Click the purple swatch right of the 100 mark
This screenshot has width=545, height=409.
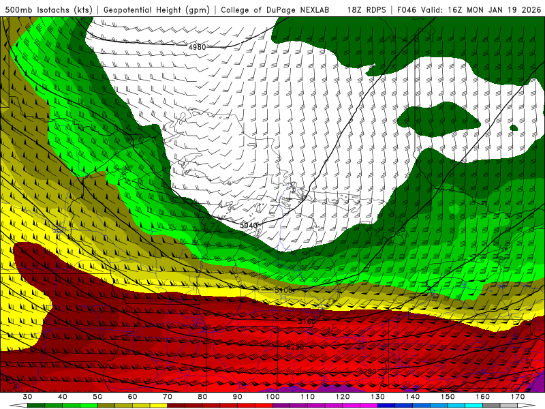281,406
